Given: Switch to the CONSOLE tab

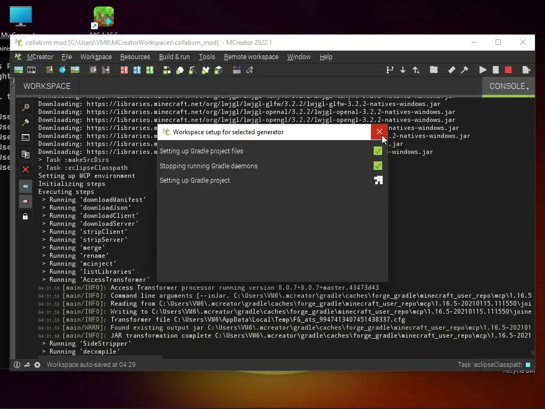Looking at the screenshot, I should point(508,86).
